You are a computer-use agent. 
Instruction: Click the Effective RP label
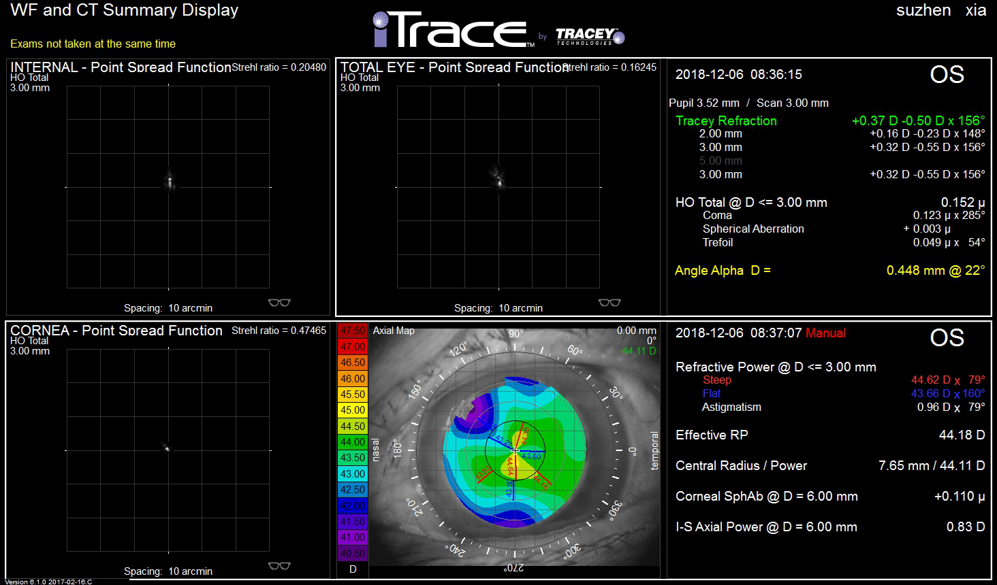[x=712, y=435]
